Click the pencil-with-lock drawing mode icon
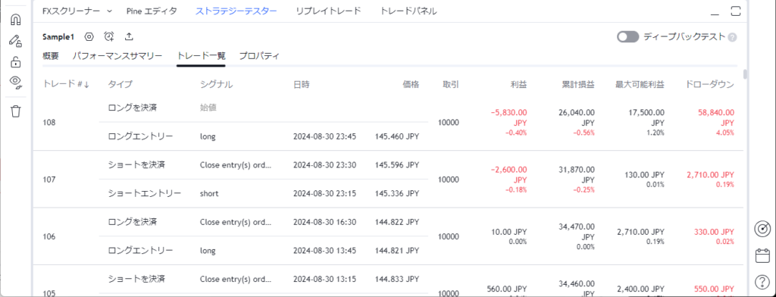This screenshot has height=297, width=776. [x=16, y=41]
